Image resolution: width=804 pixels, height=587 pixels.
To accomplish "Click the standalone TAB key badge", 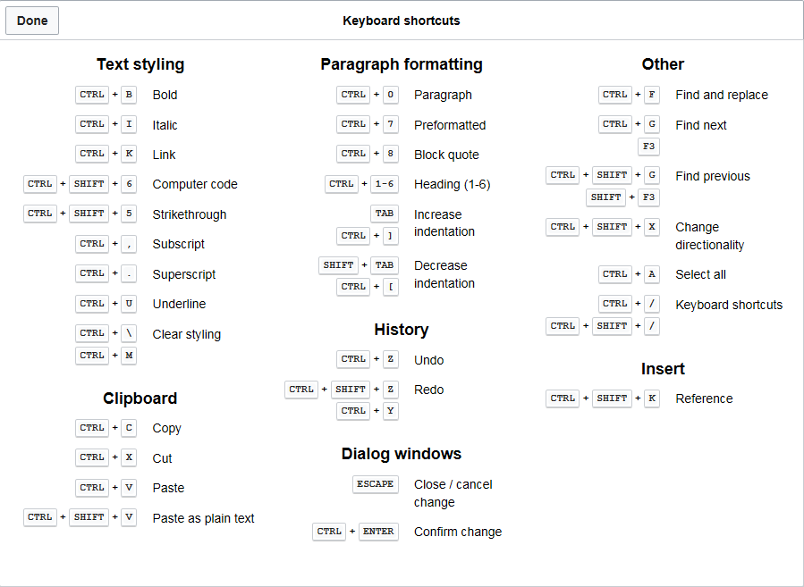I will click(x=384, y=213).
